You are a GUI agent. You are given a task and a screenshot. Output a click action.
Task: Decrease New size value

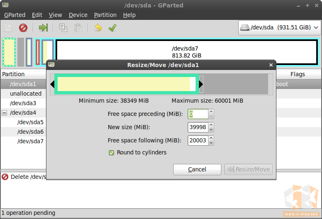(x=211, y=130)
